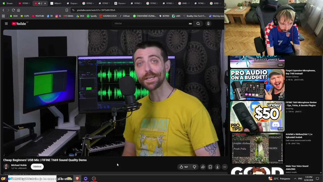This screenshot has width=323, height=182.
Task: Dislike the FIFINE T669 video
Action: [195, 167]
